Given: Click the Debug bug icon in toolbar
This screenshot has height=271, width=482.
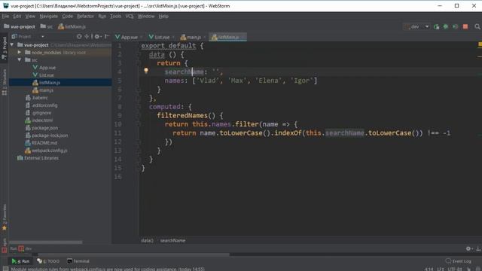Looking at the screenshot, I should 446,27.
